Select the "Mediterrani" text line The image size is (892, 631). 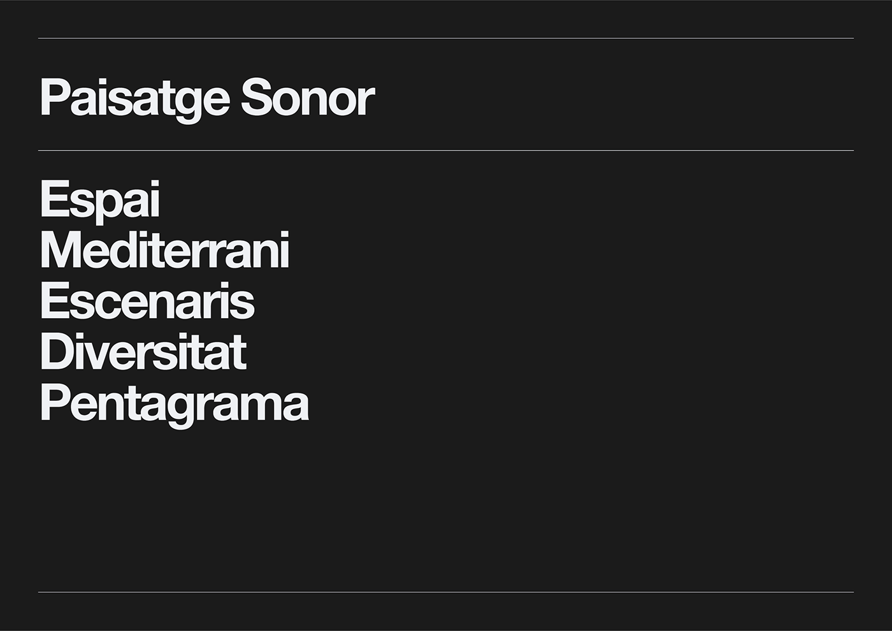(165, 250)
